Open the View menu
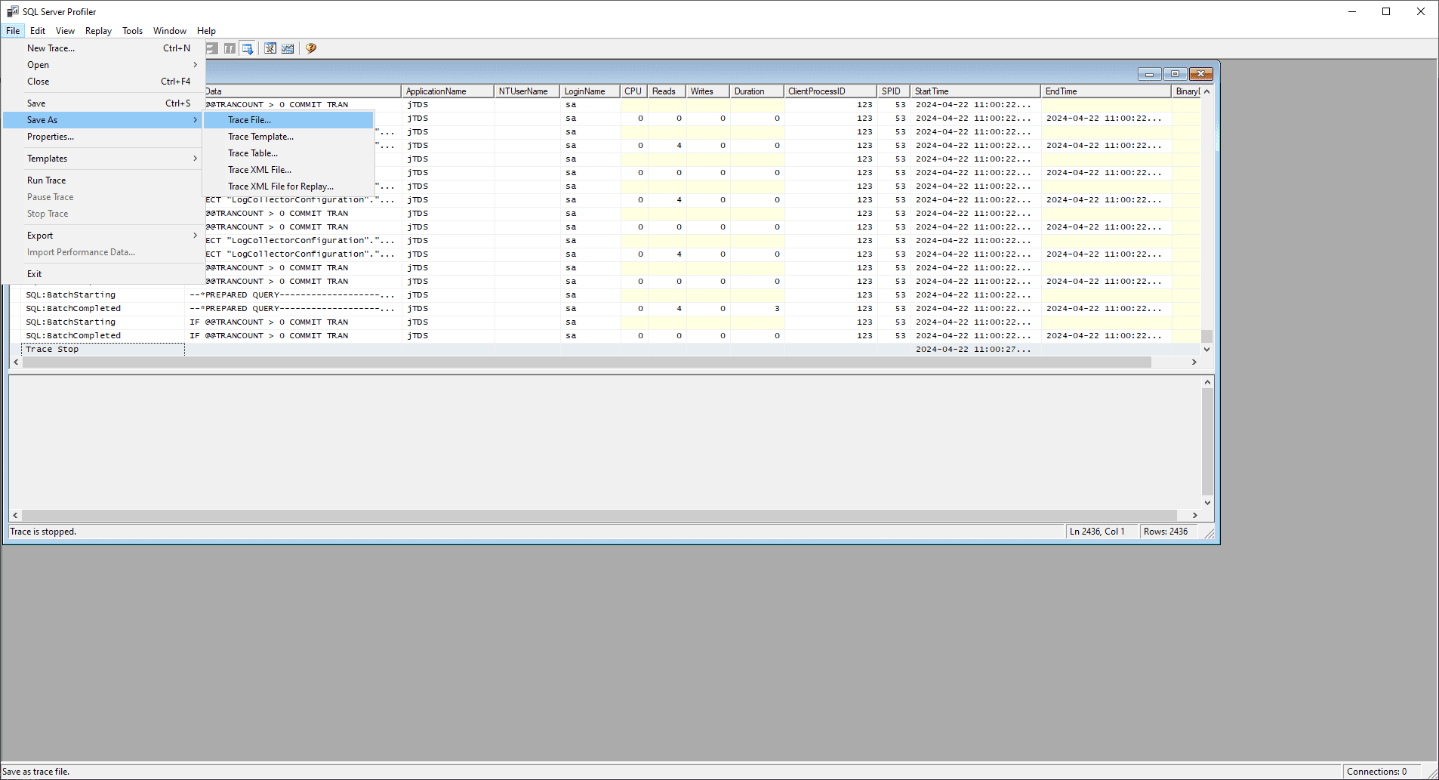The width and height of the screenshot is (1439, 780). pyautogui.click(x=66, y=31)
